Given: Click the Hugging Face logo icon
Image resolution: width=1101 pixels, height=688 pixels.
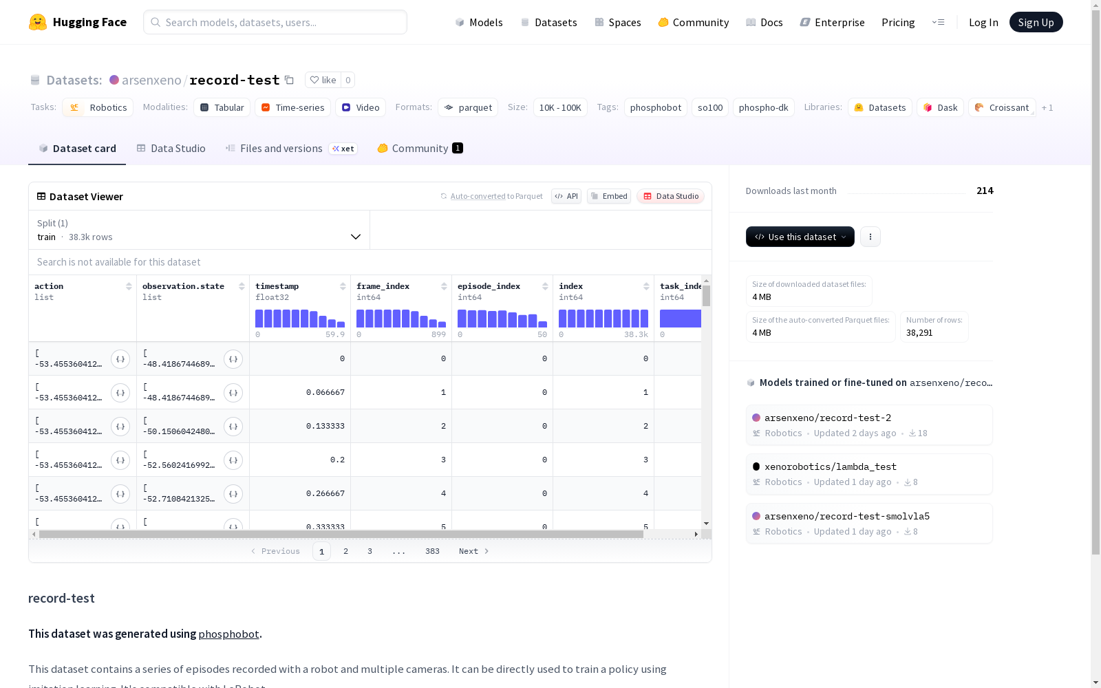Looking at the screenshot, I should pos(38,22).
